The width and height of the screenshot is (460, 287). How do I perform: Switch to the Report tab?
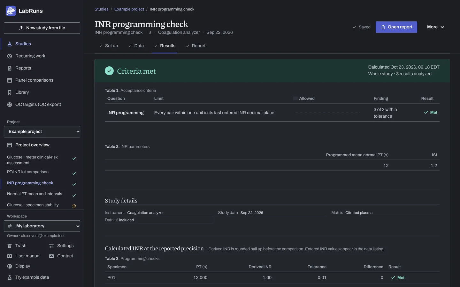[x=196, y=46]
